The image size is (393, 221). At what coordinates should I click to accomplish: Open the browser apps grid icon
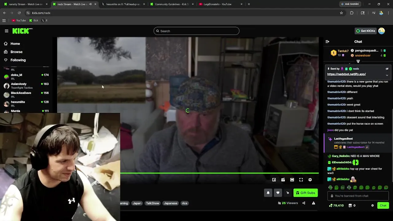[4, 21]
